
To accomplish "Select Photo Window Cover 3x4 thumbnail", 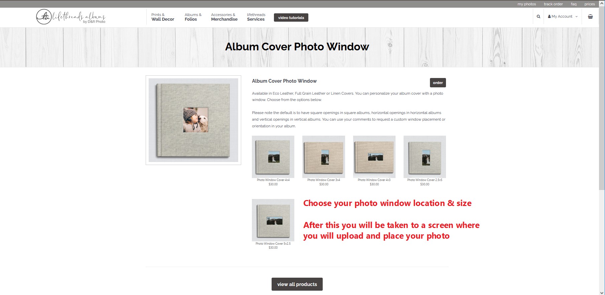I will [323, 157].
